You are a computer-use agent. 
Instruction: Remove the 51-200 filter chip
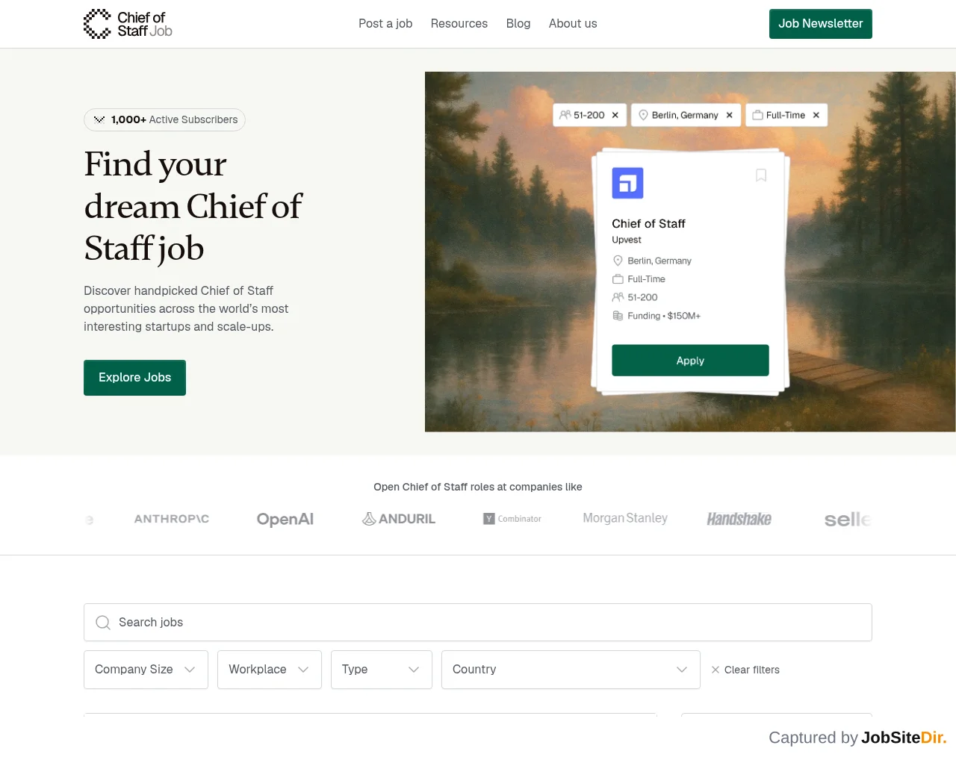coord(615,115)
